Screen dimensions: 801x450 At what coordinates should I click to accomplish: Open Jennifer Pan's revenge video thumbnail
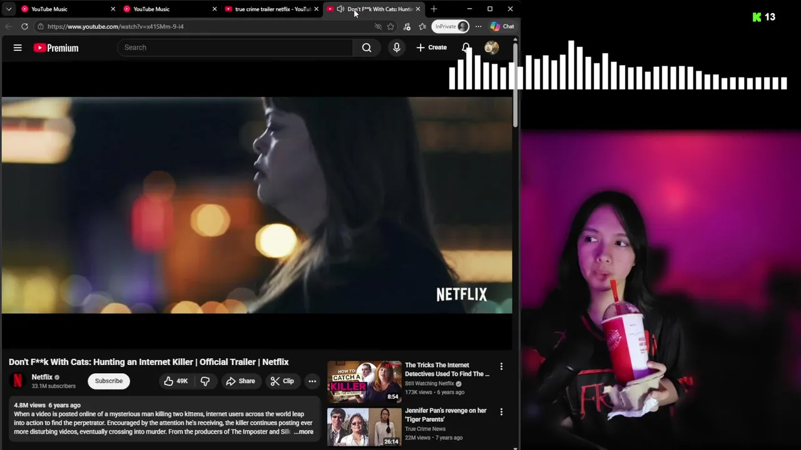click(364, 427)
